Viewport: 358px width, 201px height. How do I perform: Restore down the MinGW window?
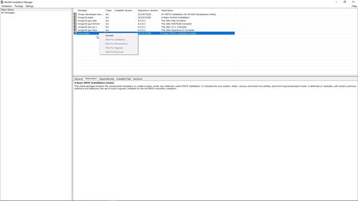[x=345, y=2]
